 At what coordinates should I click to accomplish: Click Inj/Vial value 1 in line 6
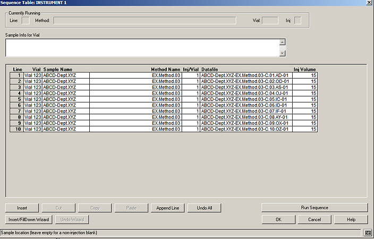[x=191, y=105]
